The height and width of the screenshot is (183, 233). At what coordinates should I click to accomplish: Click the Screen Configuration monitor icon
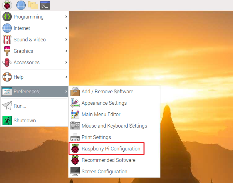pos(75,171)
